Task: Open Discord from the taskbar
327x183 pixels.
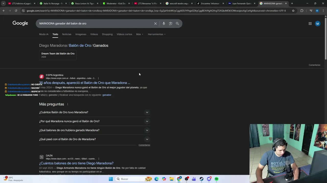Action: click(x=209, y=179)
